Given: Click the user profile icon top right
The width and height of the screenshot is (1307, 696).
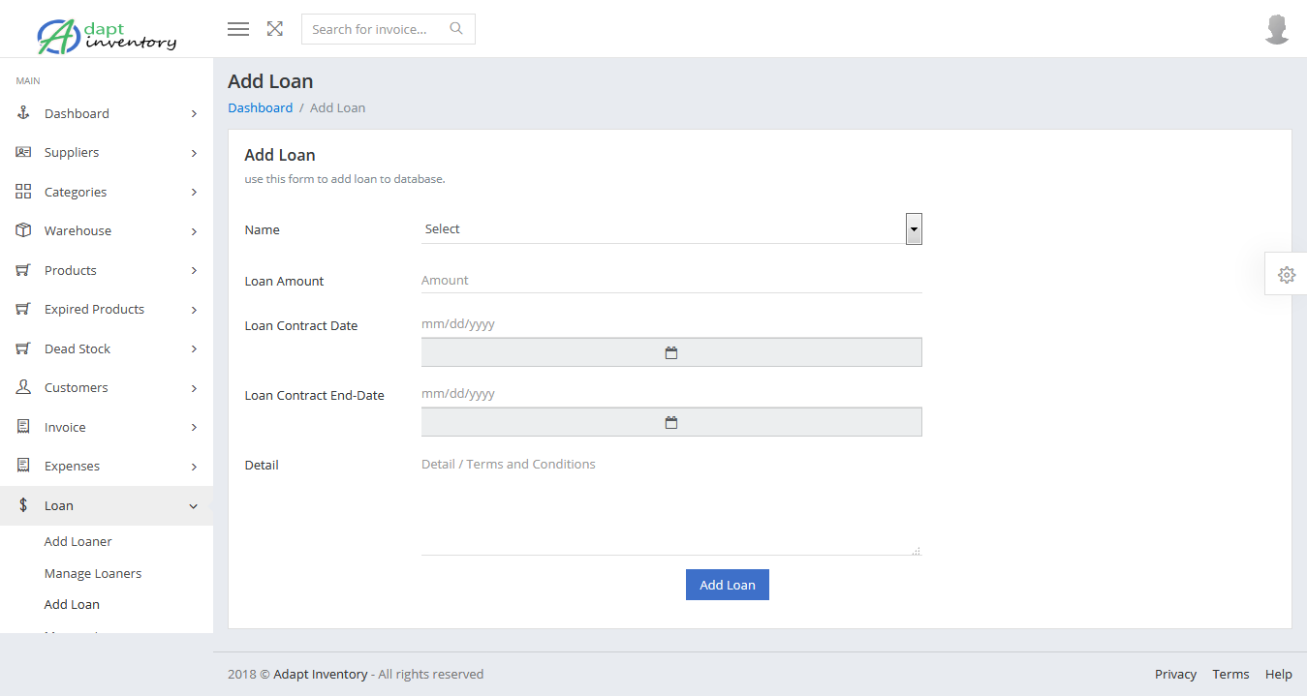Looking at the screenshot, I should pos(1277,29).
